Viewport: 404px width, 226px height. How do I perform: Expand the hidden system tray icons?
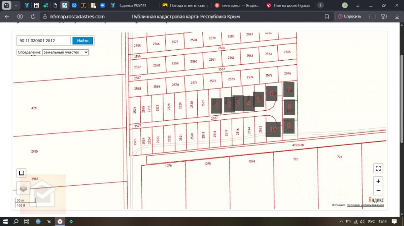(x=341, y=222)
